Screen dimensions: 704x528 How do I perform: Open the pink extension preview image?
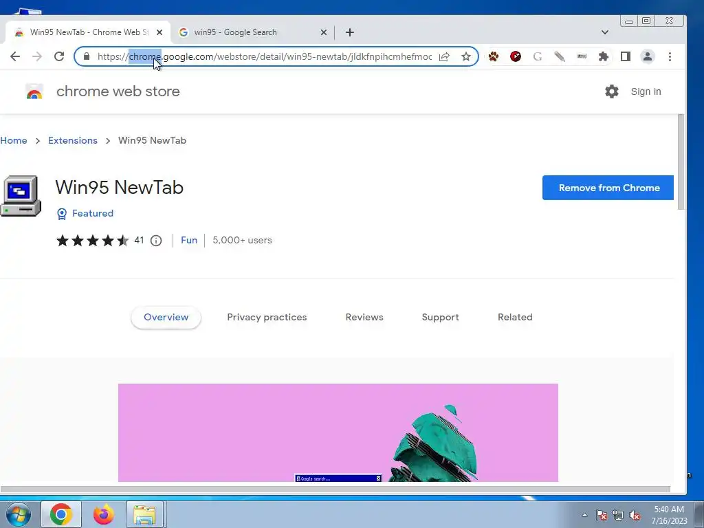click(x=338, y=432)
